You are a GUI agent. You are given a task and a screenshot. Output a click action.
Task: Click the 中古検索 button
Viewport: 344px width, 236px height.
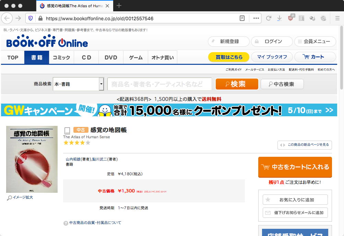(x=282, y=84)
